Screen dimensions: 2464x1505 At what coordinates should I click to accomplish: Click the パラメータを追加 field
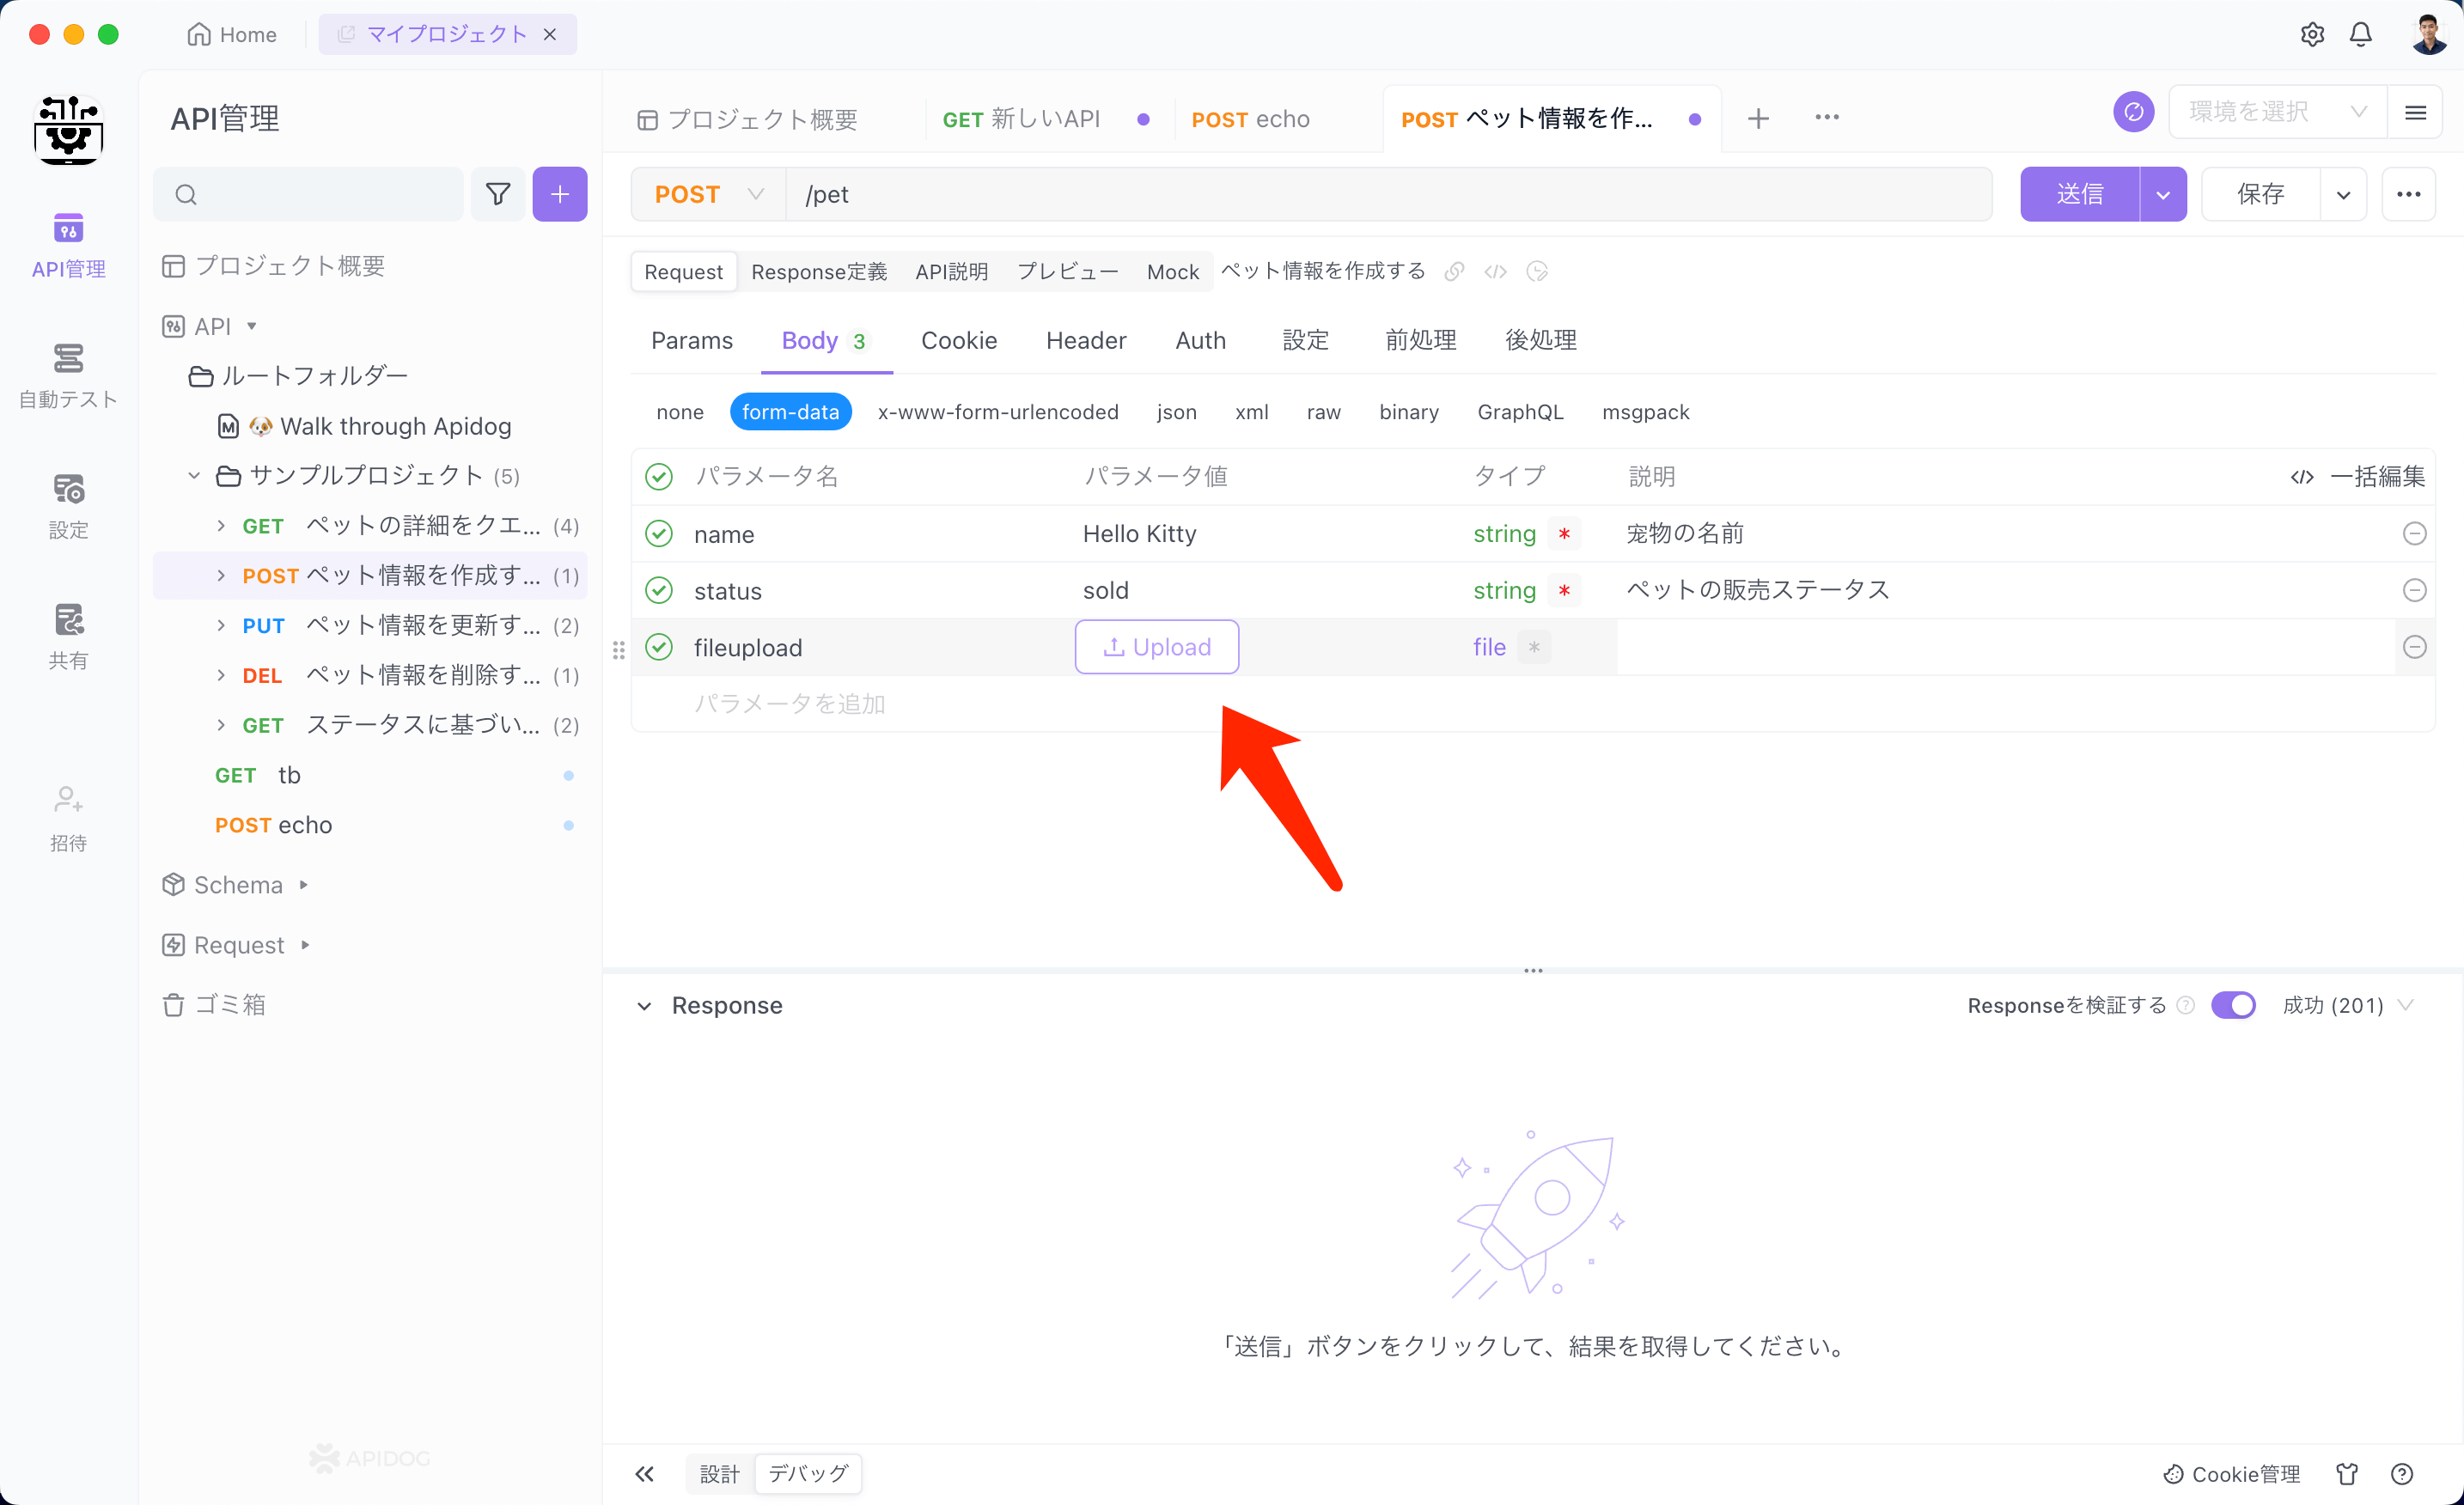pyautogui.click(x=790, y=704)
